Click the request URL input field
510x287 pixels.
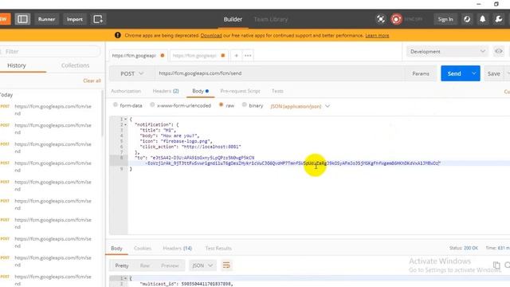[280, 73]
